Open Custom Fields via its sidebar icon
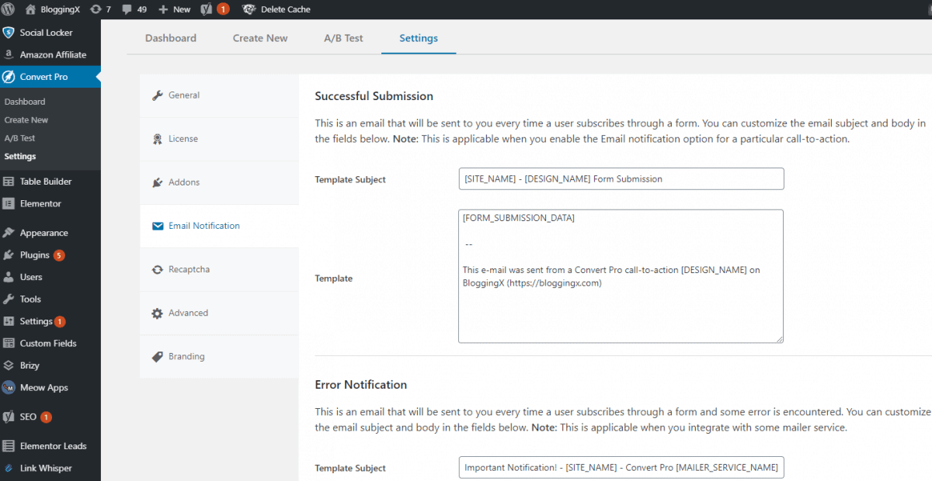932x481 pixels. point(9,344)
